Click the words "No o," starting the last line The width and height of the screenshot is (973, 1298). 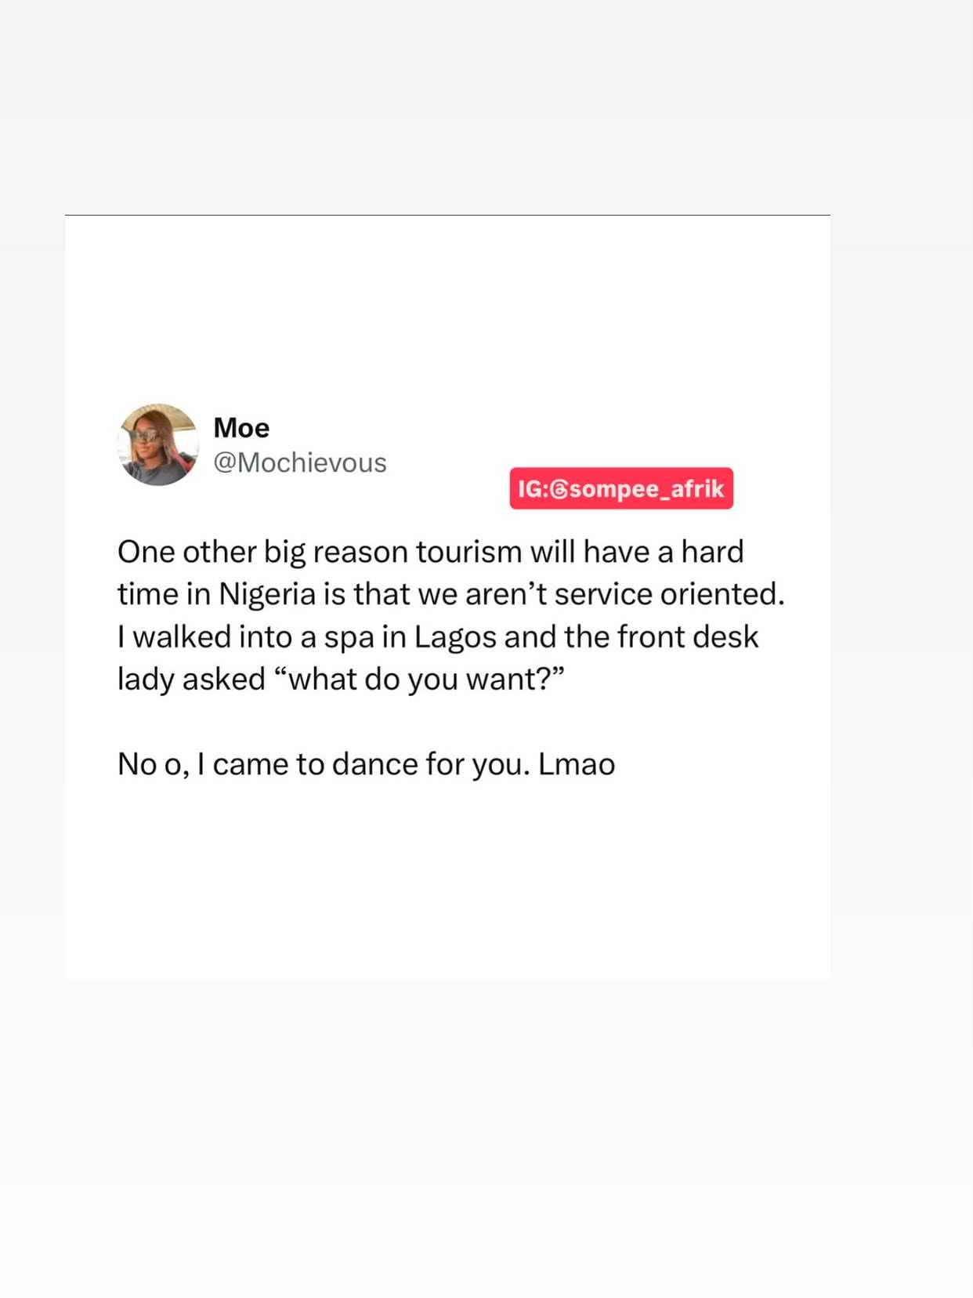153,763
